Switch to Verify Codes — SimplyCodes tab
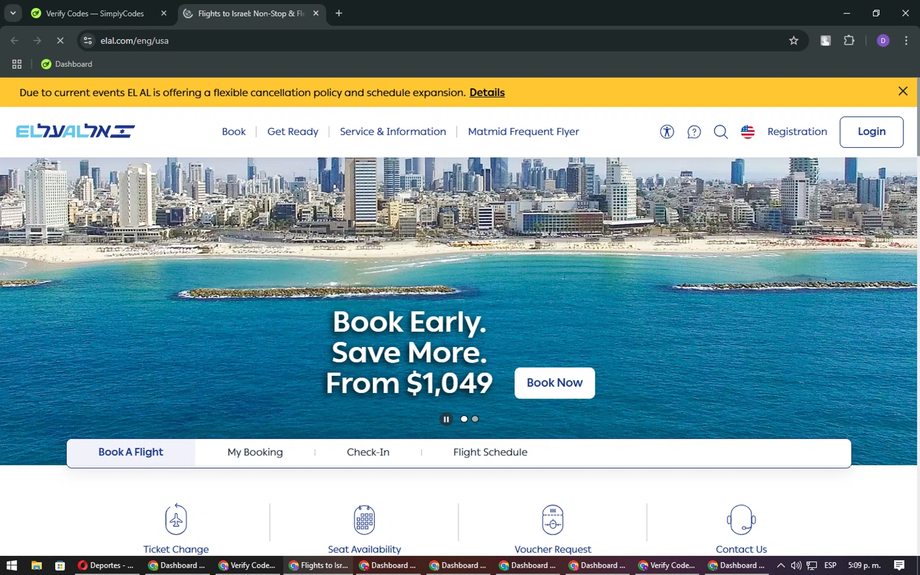Viewport: 920px width, 575px height. click(x=95, y=13)
